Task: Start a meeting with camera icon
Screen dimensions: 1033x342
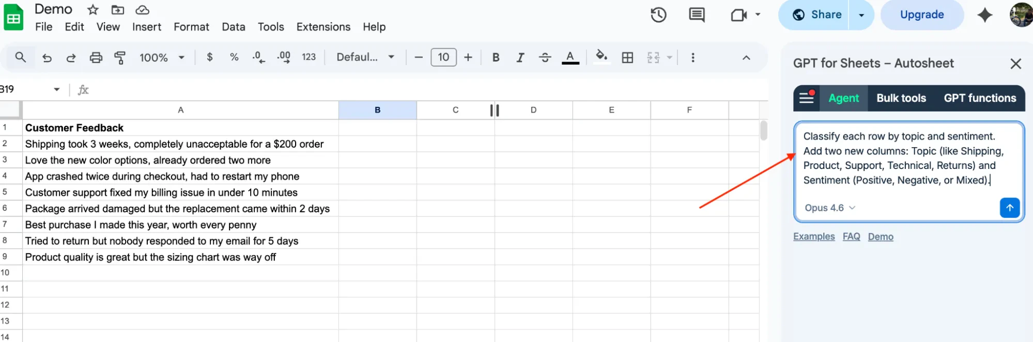Action: pyautogui.click(x=739, y=15)
